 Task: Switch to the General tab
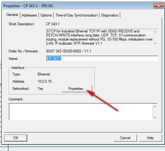[x=12, y=15]
